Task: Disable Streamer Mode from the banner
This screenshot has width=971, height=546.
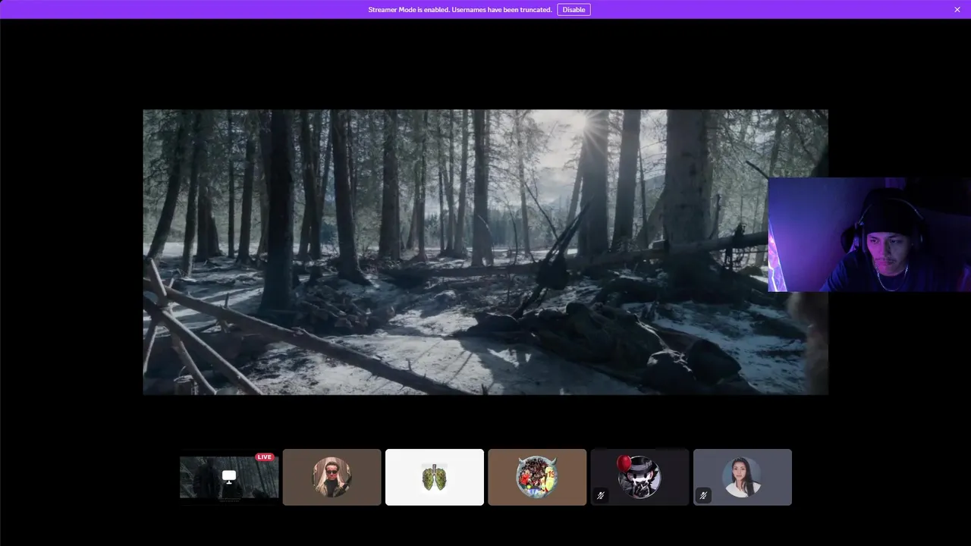Action: [x=573, y=10]
